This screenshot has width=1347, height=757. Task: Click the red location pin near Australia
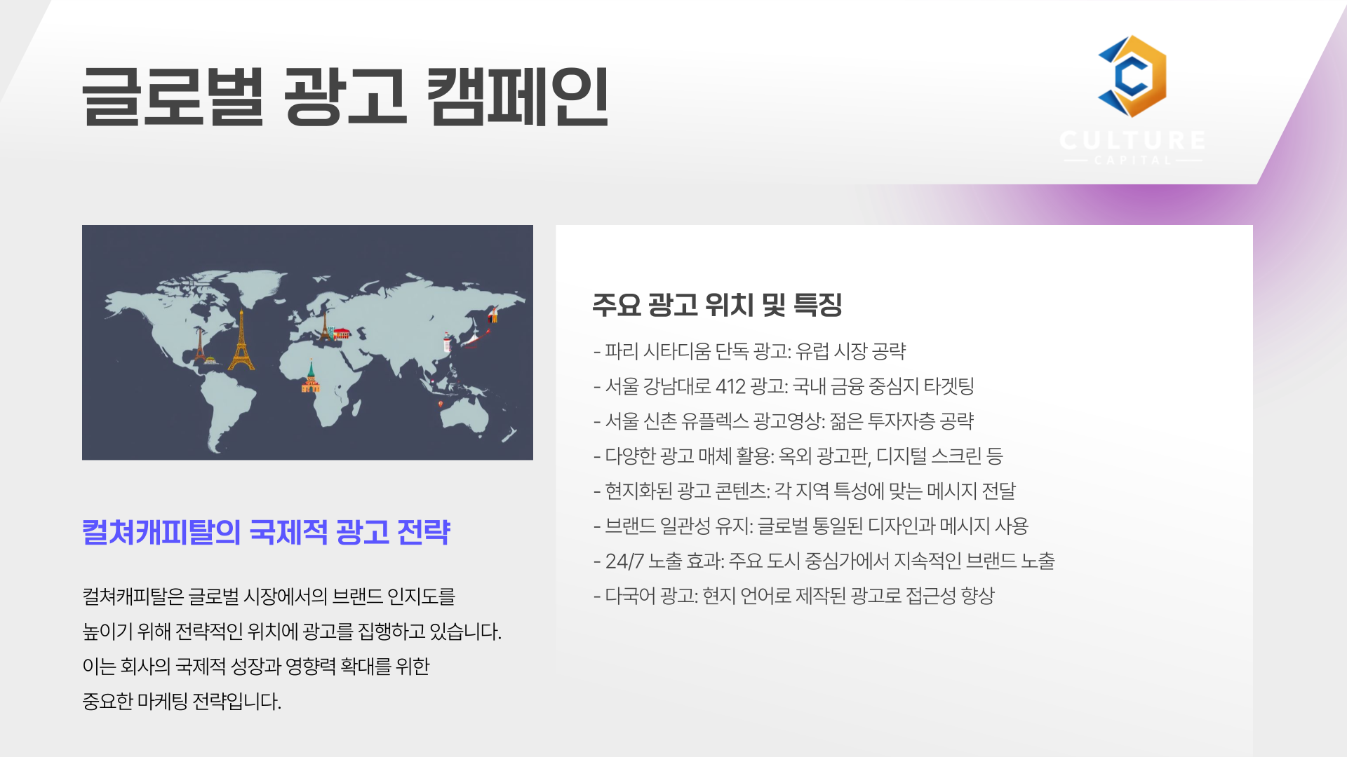click(441, 404)
